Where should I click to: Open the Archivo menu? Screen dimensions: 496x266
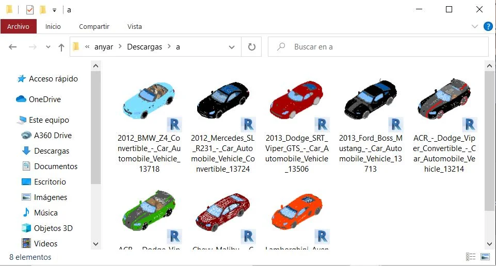click(x=18, y=26)
